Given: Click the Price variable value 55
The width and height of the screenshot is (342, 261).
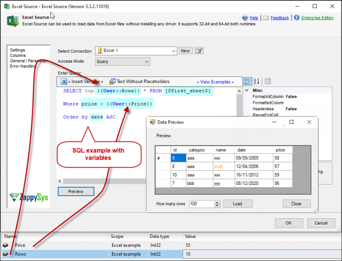Looking at the screenshot, I should pos(188,245).
